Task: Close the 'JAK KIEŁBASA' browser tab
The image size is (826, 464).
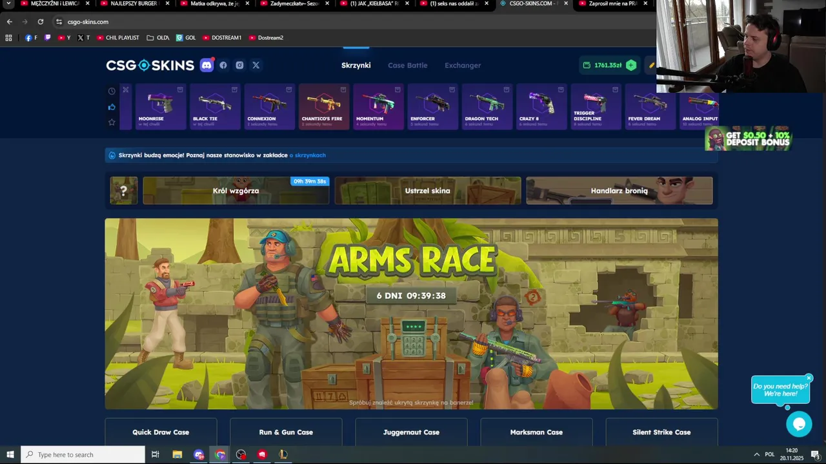Action: click(407, 3)
